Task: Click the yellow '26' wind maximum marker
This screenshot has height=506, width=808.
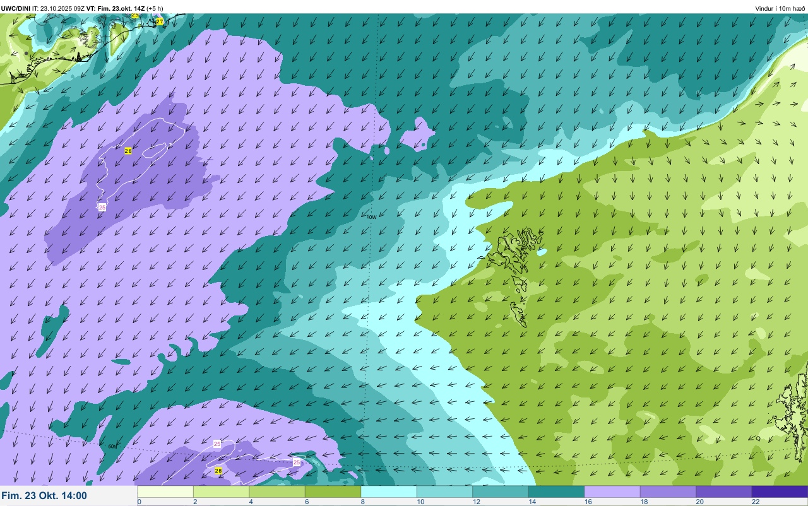Action: click(x=128, y=151)
